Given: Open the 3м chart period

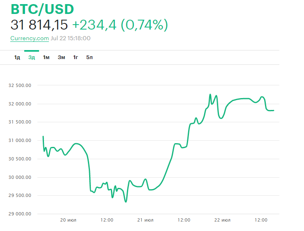Looking at the screenshot, I should tap(61, 57).
